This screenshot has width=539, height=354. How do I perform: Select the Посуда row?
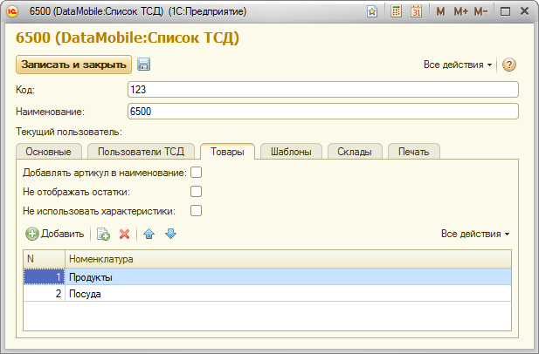(267, 294)
